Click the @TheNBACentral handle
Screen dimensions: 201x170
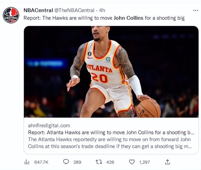[72, 10]
